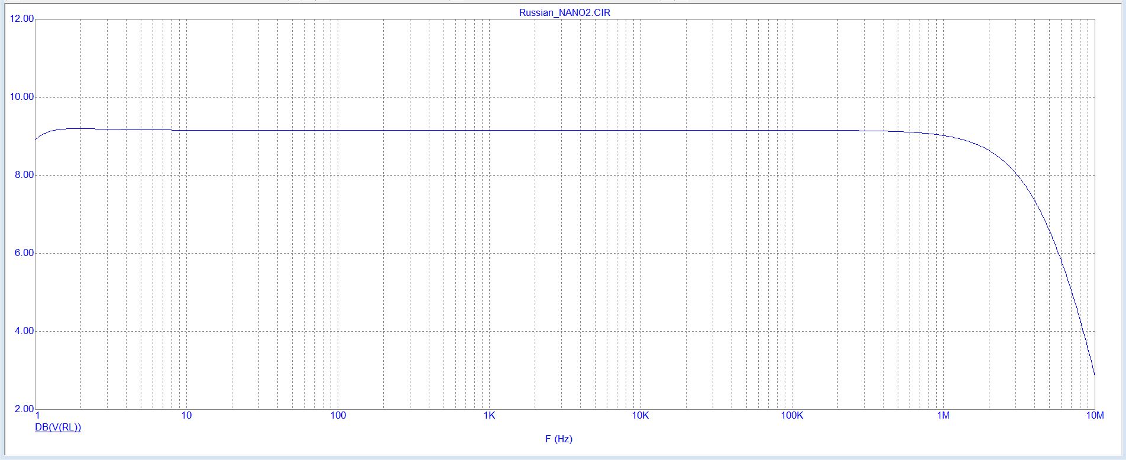
Task: Click the 1M frequency axis label
Action: pos(943,416)
